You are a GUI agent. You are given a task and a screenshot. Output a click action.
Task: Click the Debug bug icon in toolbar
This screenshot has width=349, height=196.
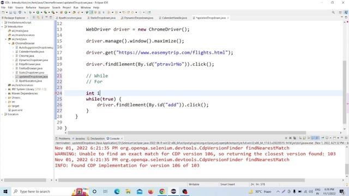click(31, 13)
